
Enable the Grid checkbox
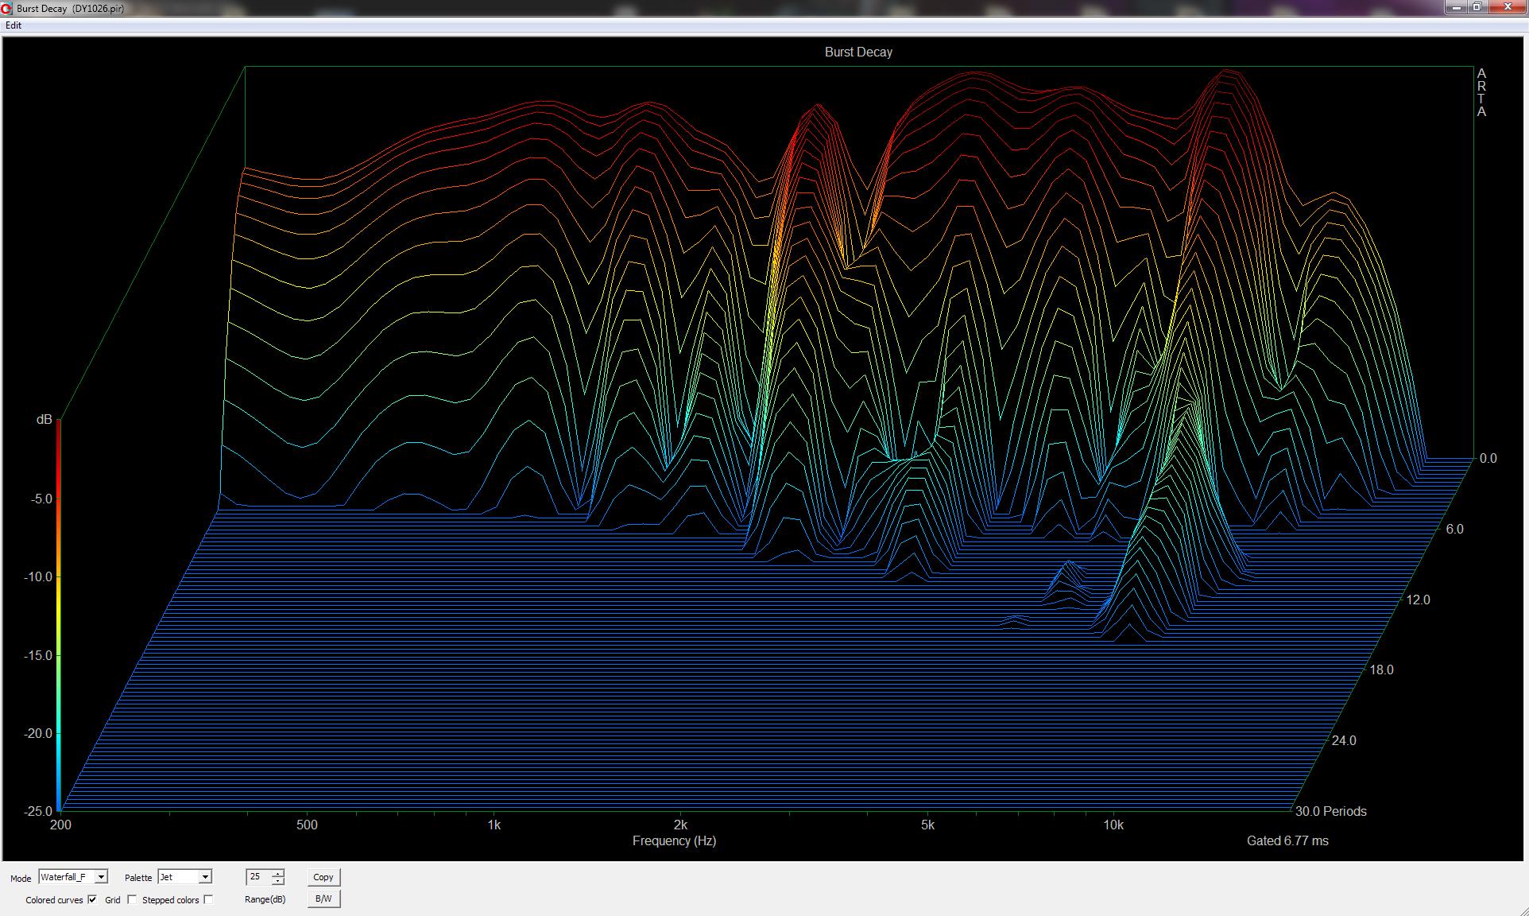(x=132, y=899)
